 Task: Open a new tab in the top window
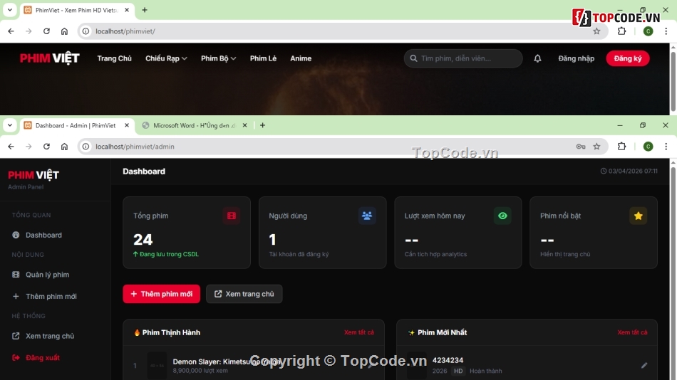point(145,10)
